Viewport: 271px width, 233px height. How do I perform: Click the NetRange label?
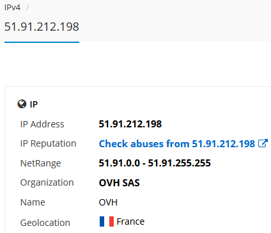pos(40,164)
